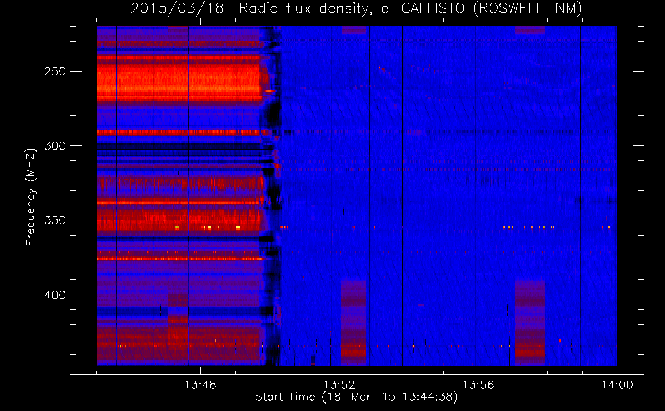The height and width of the screenshot is (411, 665).
Task: Click the 400 frequency tick label
Action: 55,295
